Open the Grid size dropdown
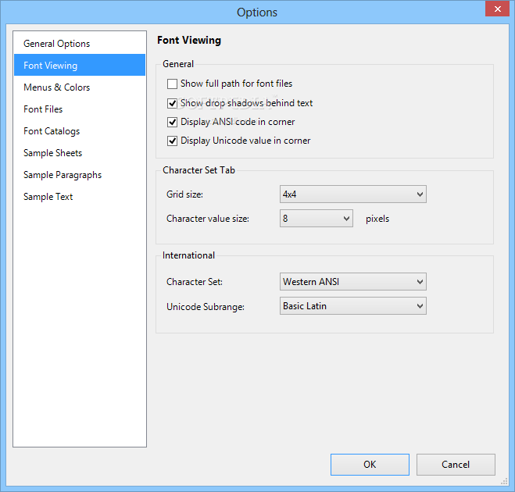 coord(353,194)
